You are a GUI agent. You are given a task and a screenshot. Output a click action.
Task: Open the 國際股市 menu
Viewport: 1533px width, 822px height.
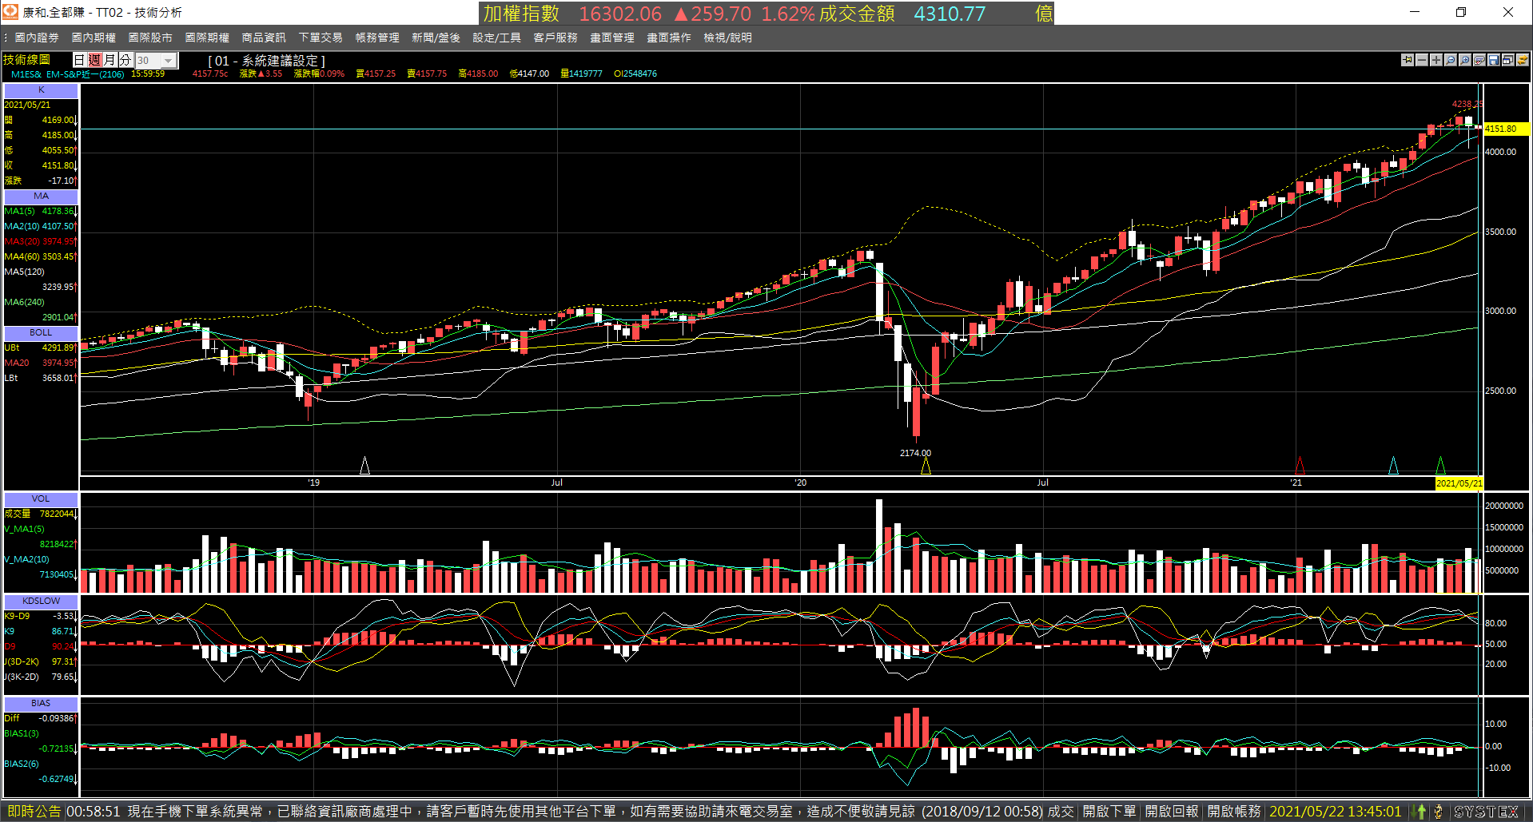150,38
